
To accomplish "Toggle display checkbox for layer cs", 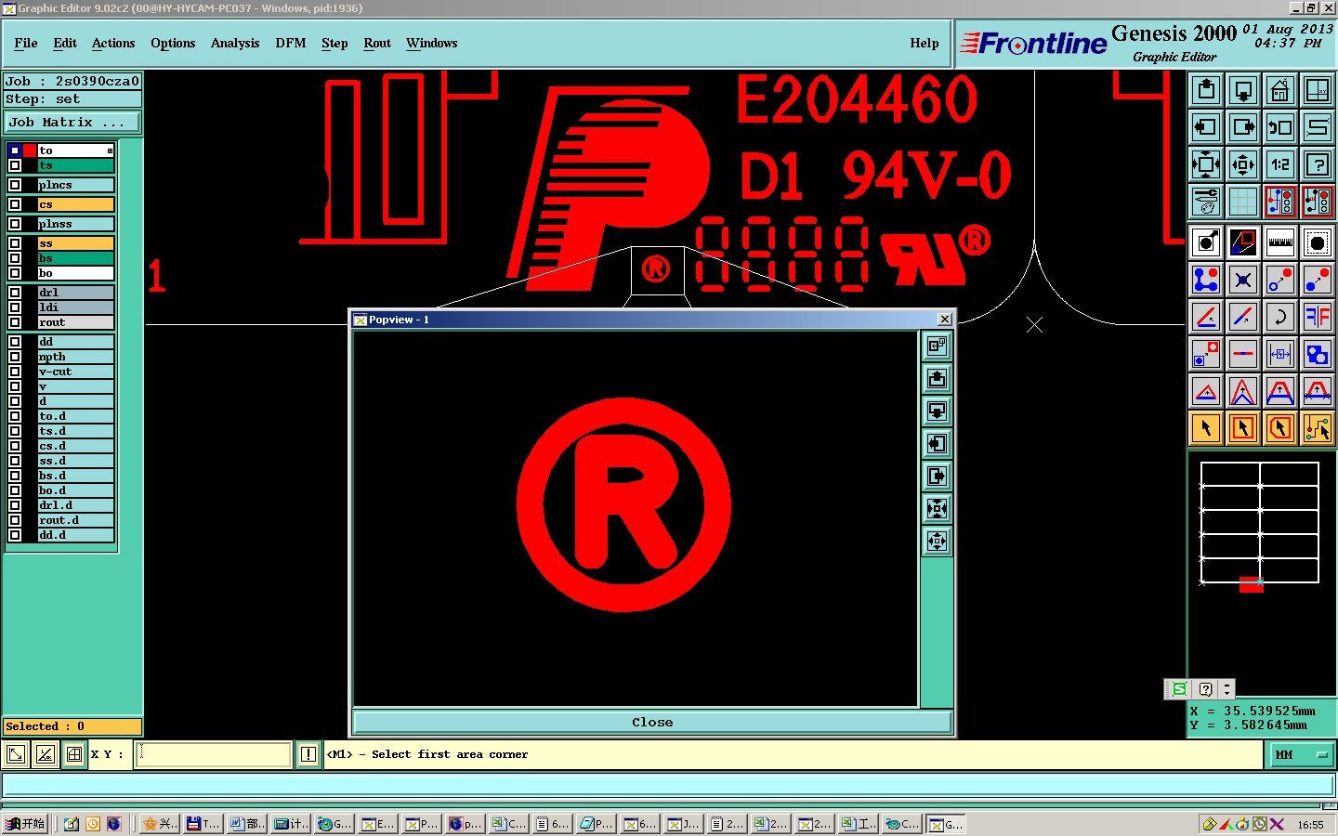I will 15,204.
